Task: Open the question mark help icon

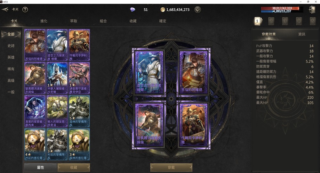Action: [25, 10]
